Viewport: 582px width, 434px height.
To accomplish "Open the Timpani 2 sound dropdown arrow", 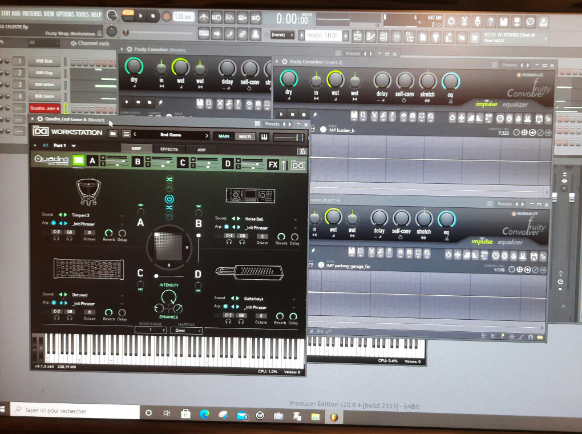I will (122, 216).
